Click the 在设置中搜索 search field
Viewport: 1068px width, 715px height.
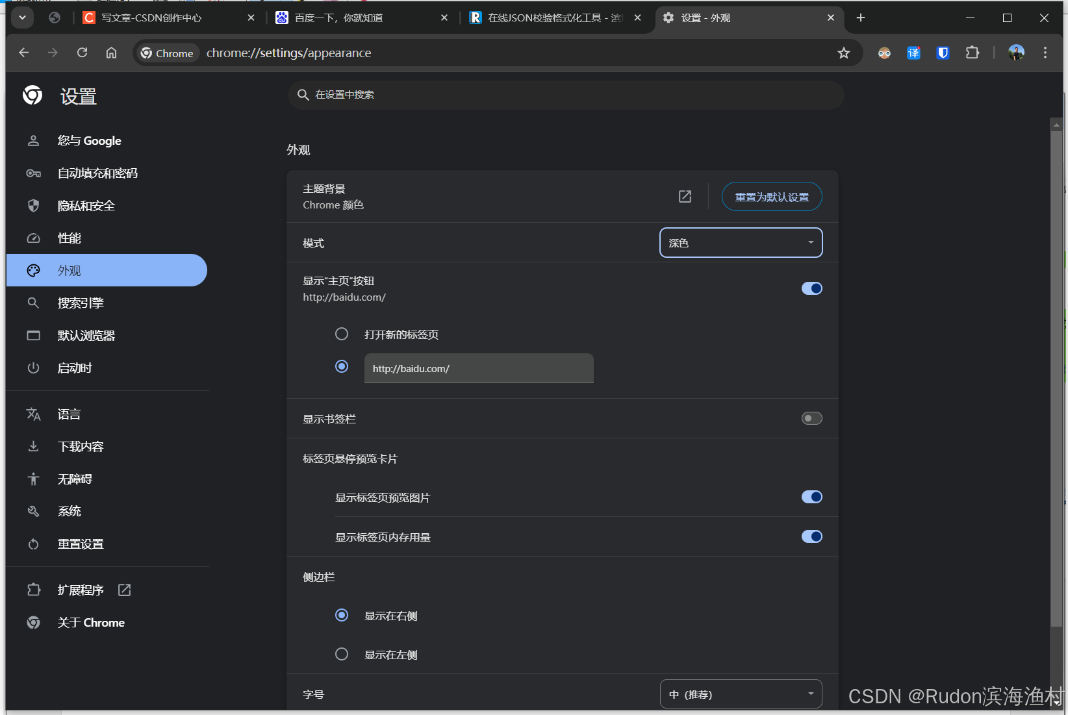pyautogui.click(x=565, y=95)
